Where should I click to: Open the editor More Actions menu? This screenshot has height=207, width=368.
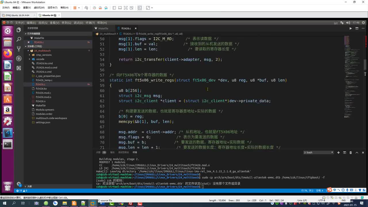pos(363,28)
